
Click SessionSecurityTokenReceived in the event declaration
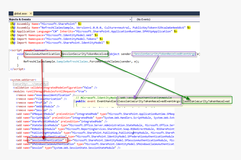tap(207, 101)
